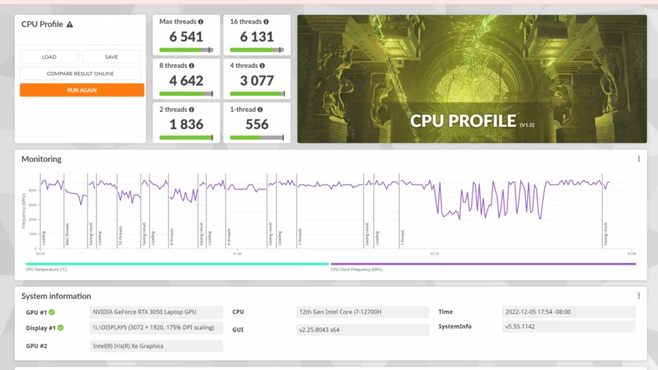The image size is (658, 370).
Task: Click the 4 threads score bar
Action: pos(257,94)
